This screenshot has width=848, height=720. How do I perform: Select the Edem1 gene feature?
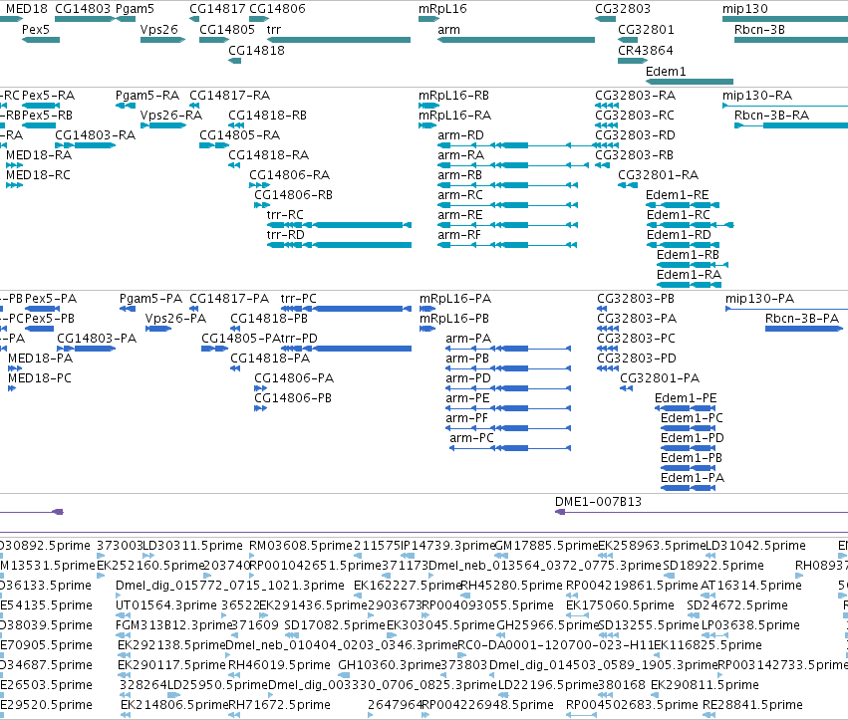(690, 82)
